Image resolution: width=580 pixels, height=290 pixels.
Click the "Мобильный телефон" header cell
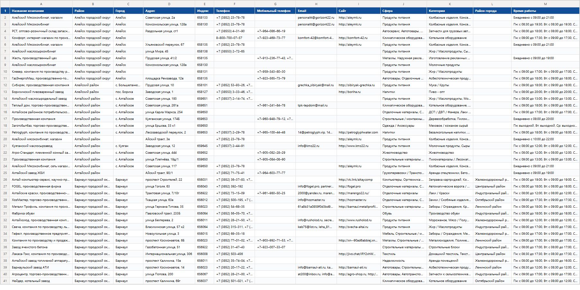tap(275, 11)
